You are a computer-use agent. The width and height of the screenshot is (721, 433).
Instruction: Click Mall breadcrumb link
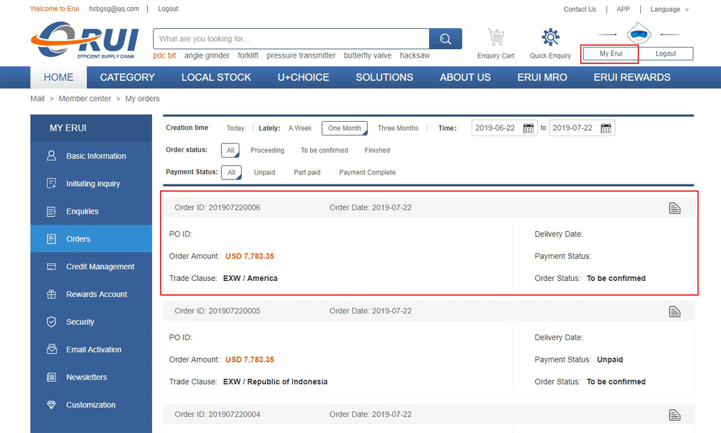(x=37, y=99)
